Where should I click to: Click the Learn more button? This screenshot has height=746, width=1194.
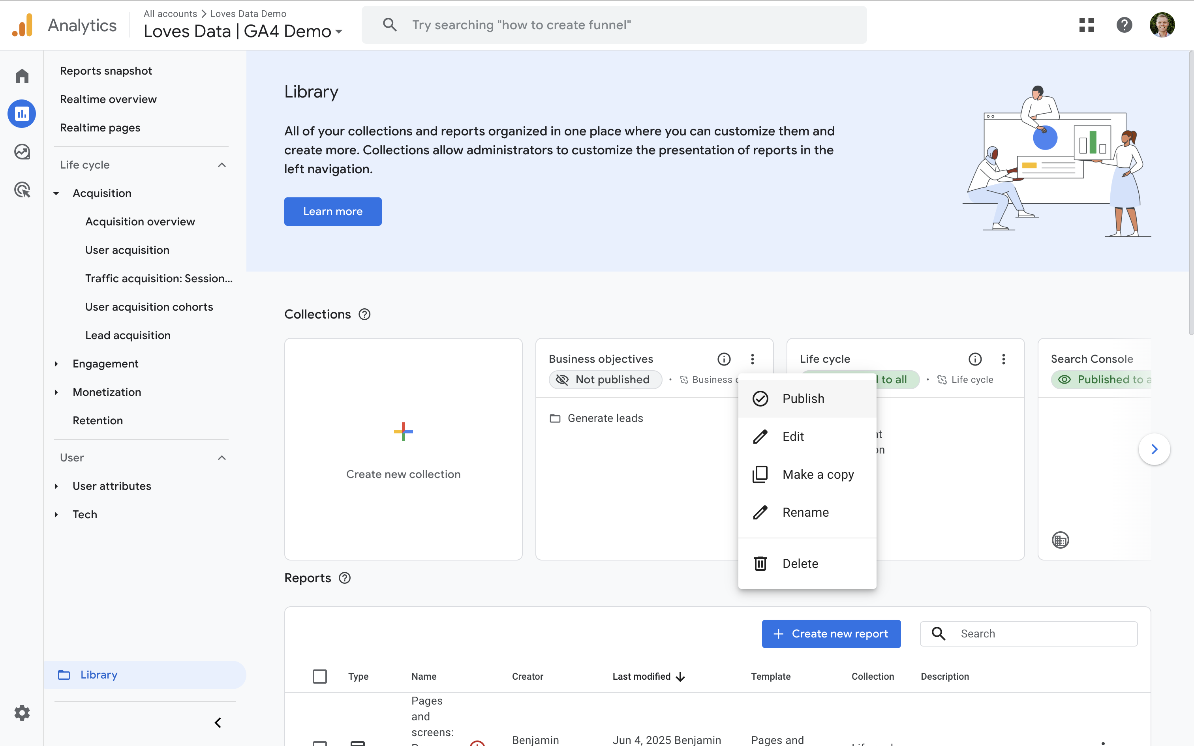click(x=333, y=212)
